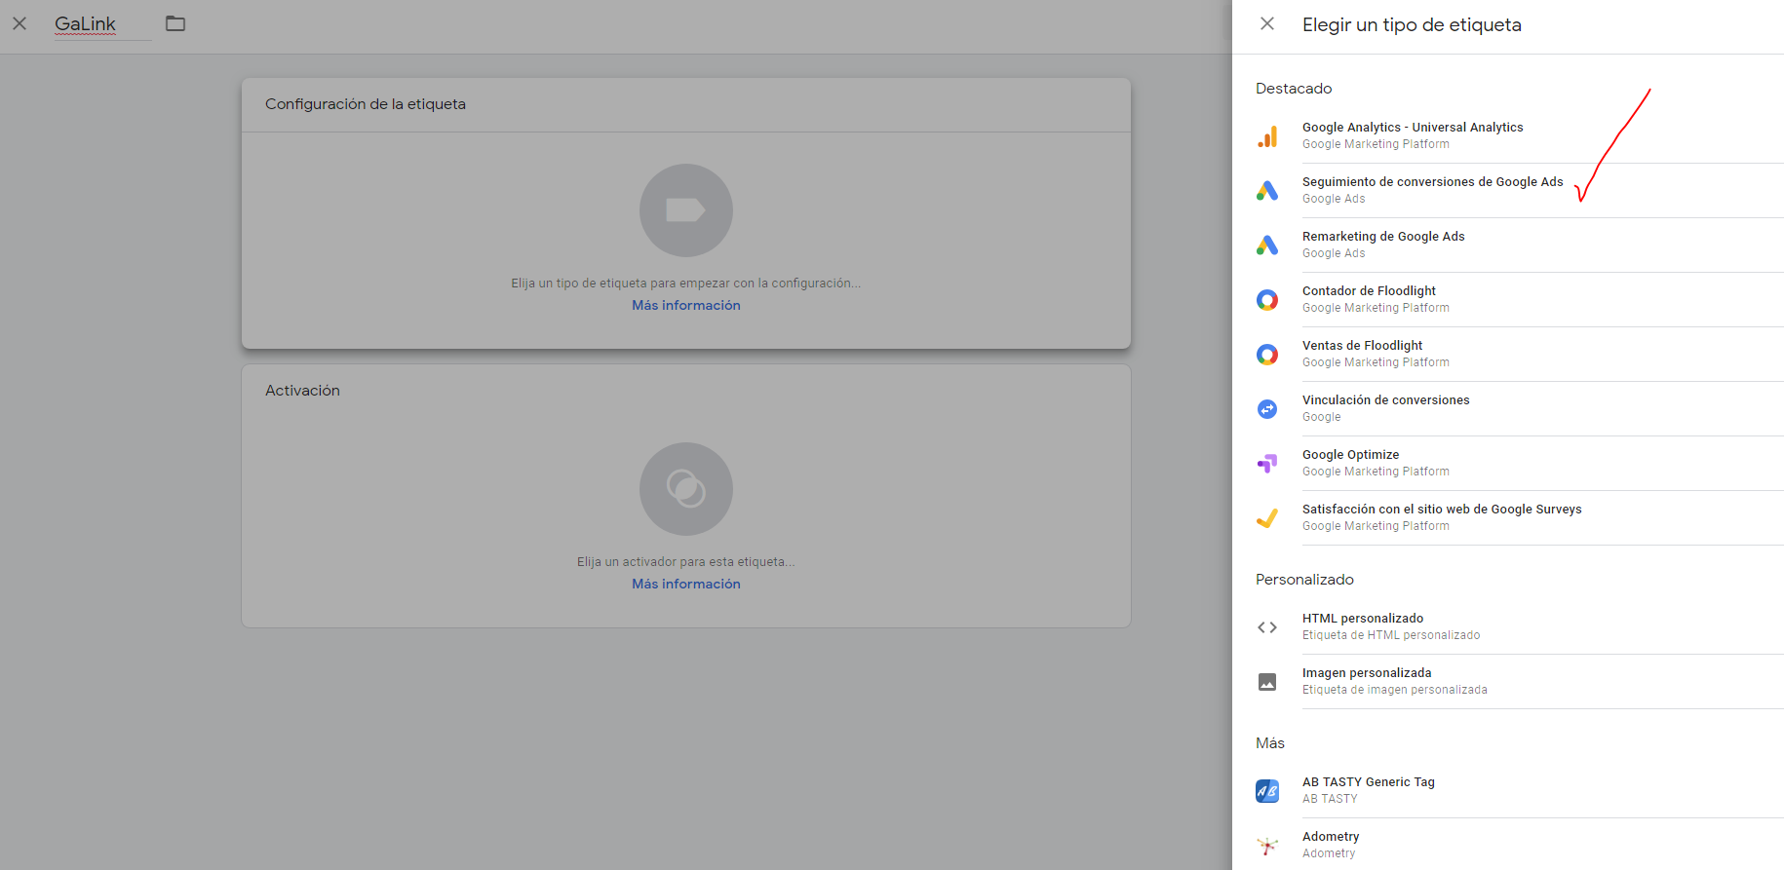This screenshot has width=1784, height=870.
Task: Select the HTML personalizado code icon
Action: [x=1267, y=627]
